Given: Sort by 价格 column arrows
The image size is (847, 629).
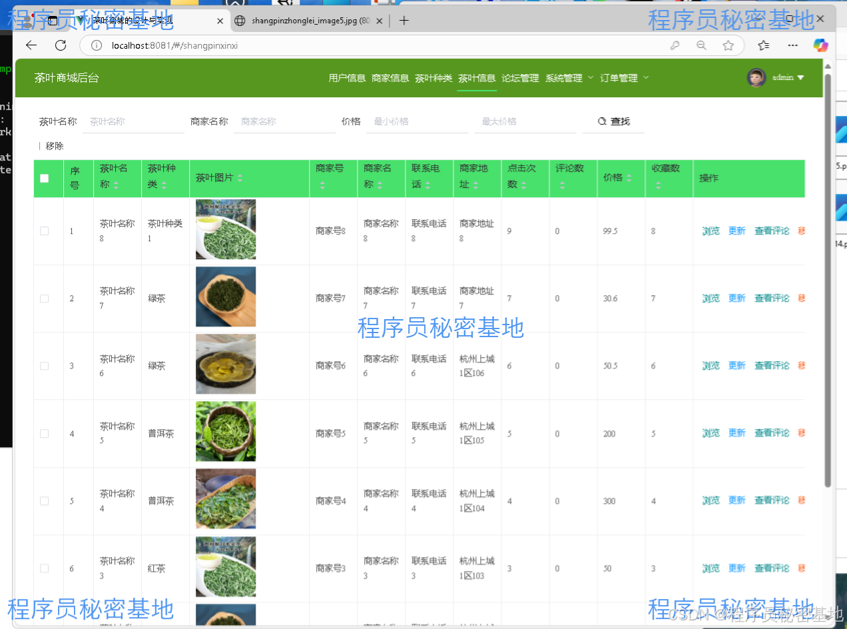Looking at the screenshot, I should [629, 178].
